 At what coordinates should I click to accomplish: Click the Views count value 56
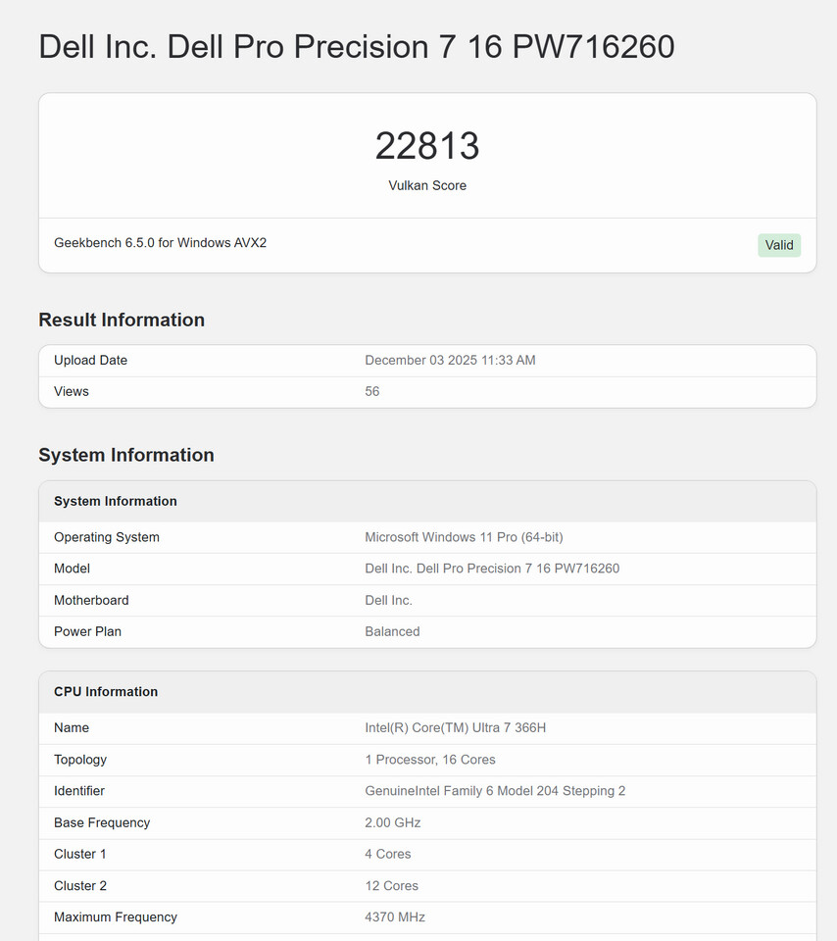coord(372,391)
